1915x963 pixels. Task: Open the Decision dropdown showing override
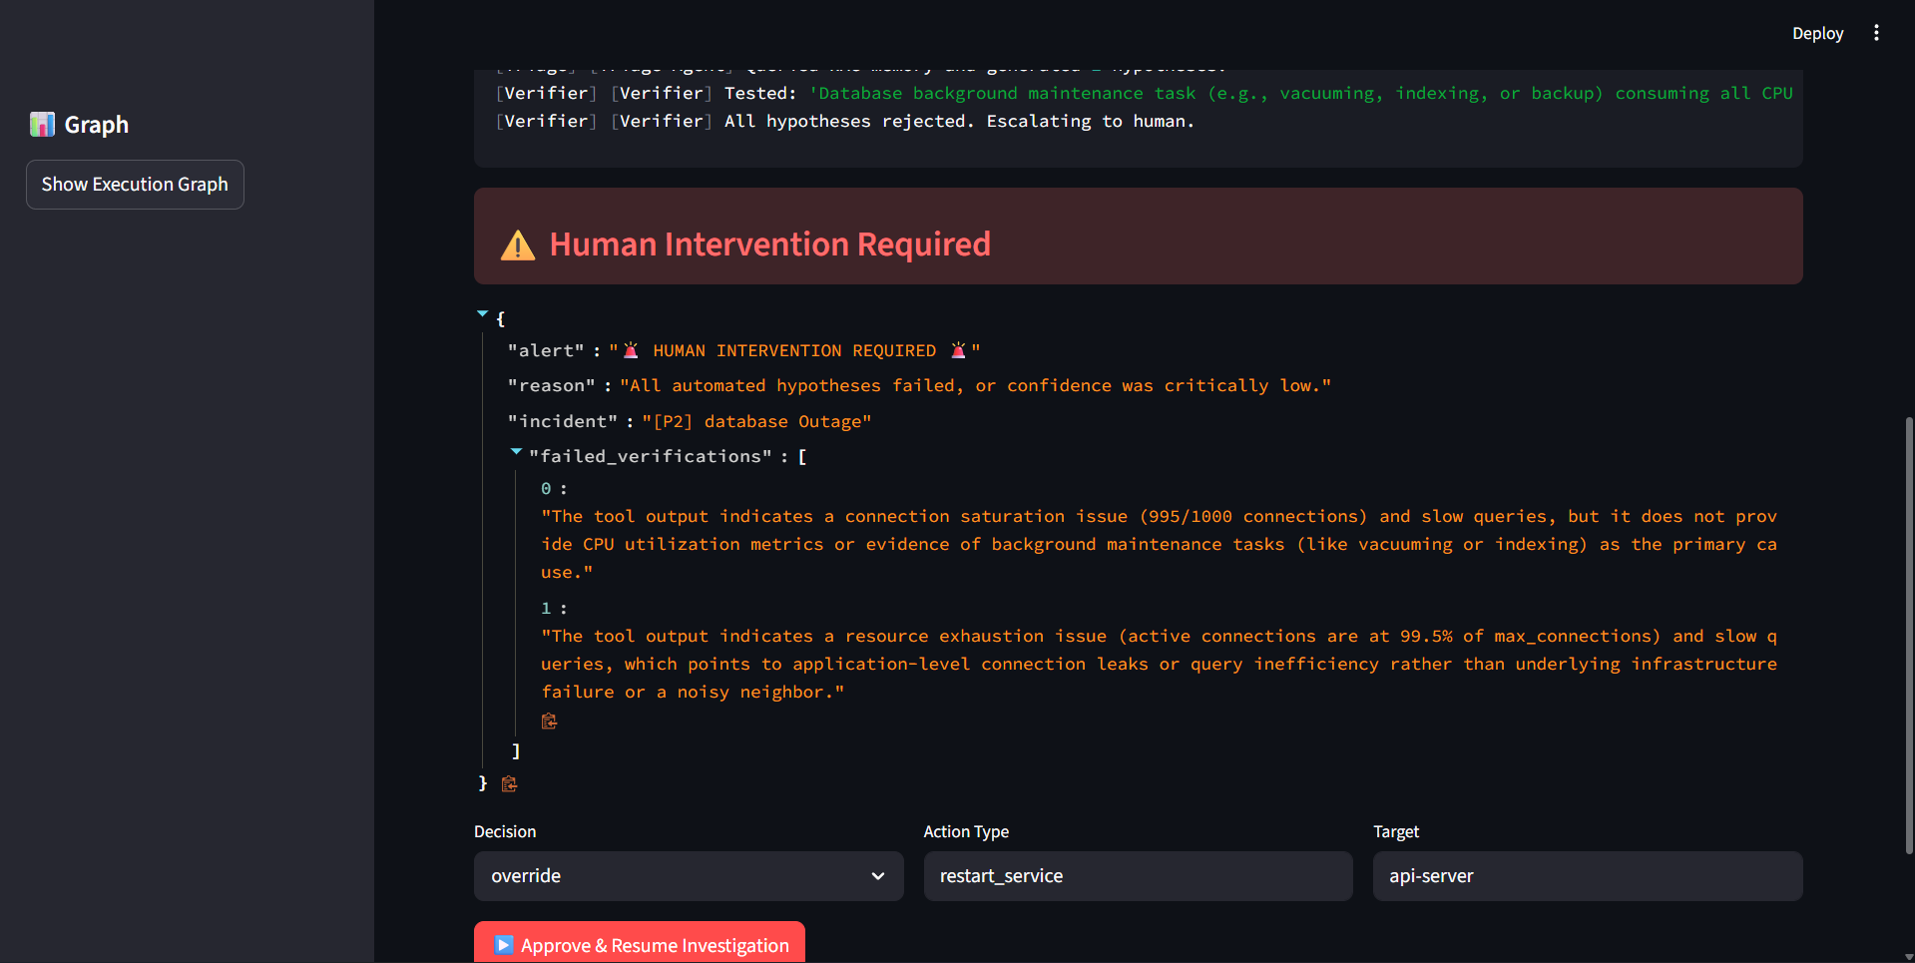(x=689, y=876)
